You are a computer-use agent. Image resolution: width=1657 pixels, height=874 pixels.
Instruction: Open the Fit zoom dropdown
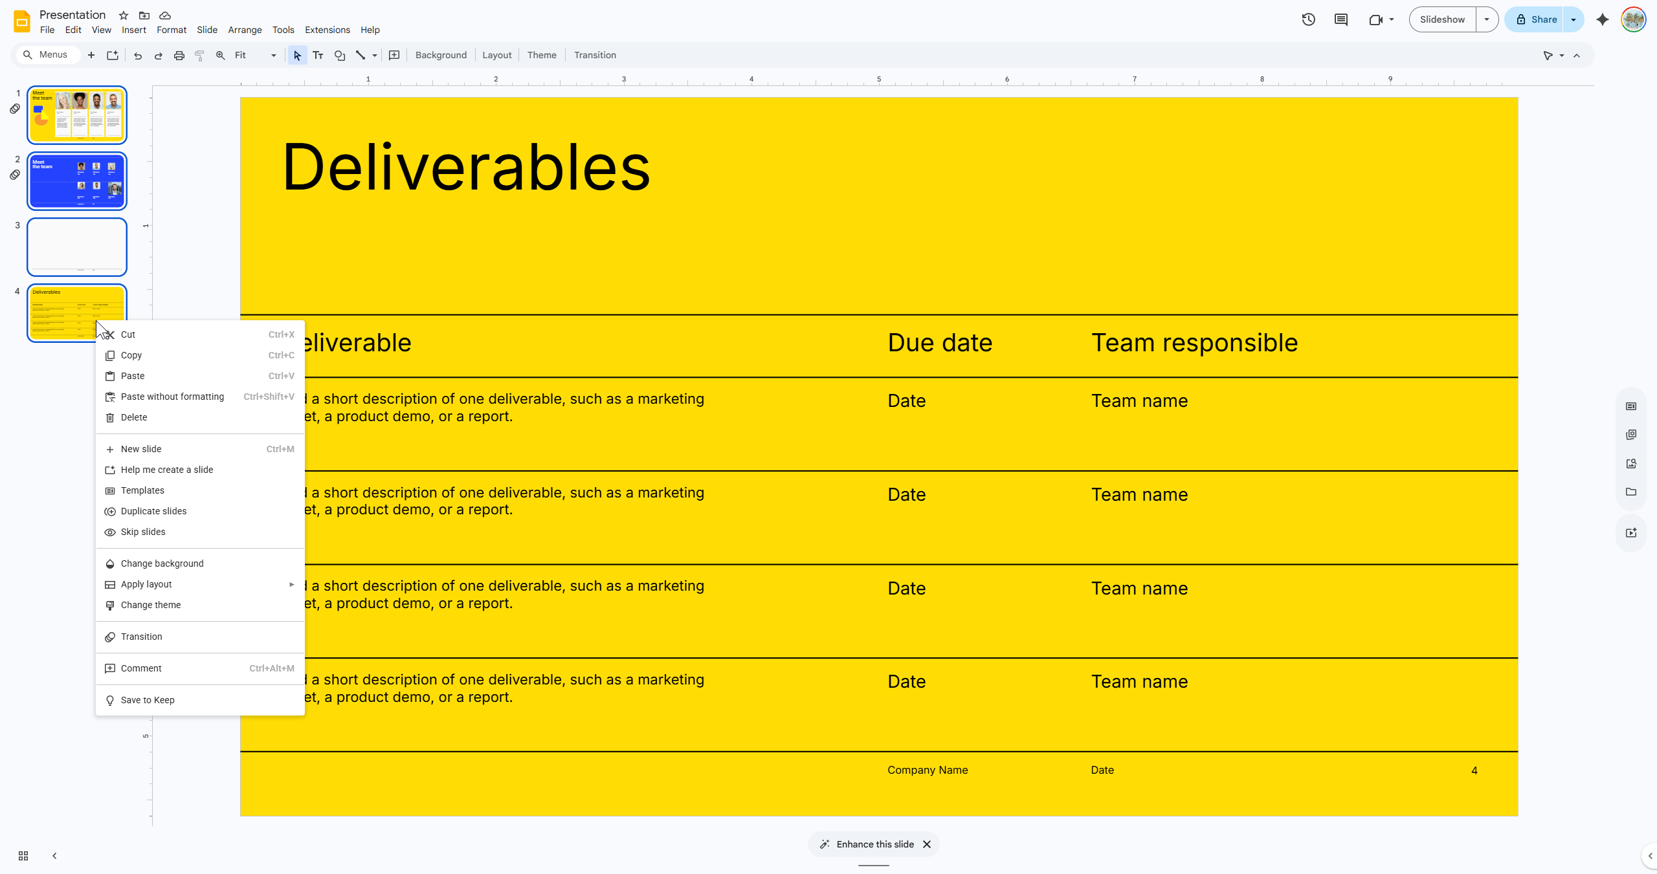256,55
